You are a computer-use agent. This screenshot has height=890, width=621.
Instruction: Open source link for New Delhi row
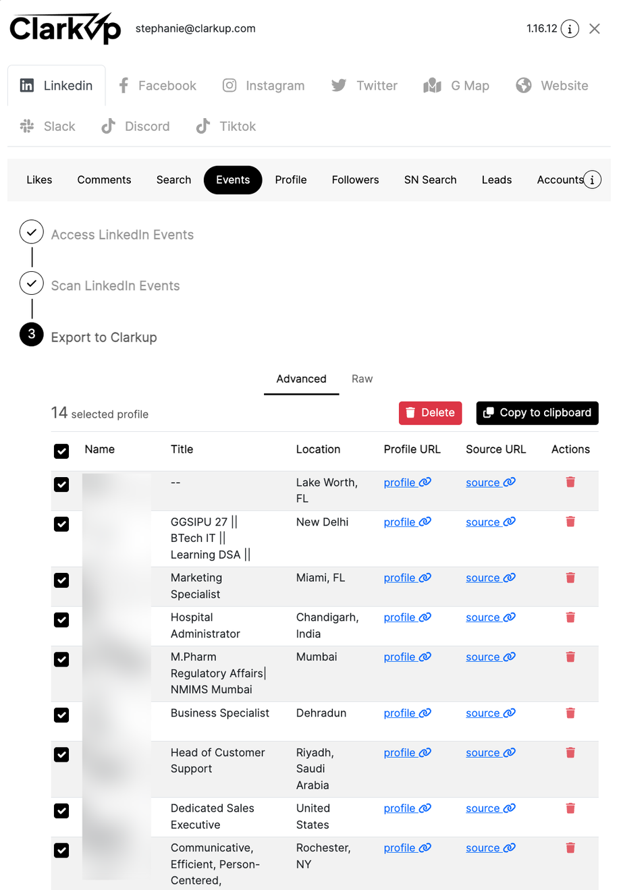pos(490,522)
